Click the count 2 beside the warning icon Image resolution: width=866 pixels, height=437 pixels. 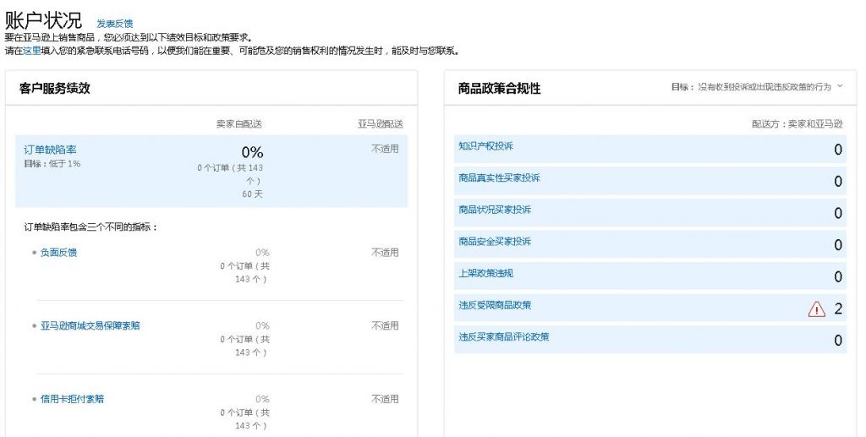pyautogui.click(x=838, y=309)
